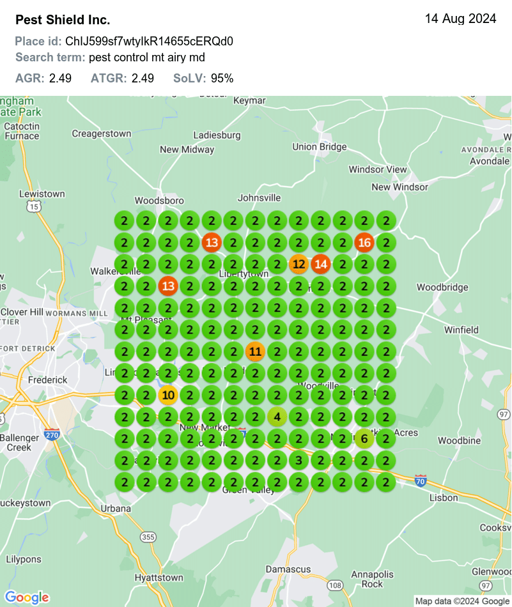Click the Map data ©2024 Google attribution
512x607 pixels.
(462, 601)
